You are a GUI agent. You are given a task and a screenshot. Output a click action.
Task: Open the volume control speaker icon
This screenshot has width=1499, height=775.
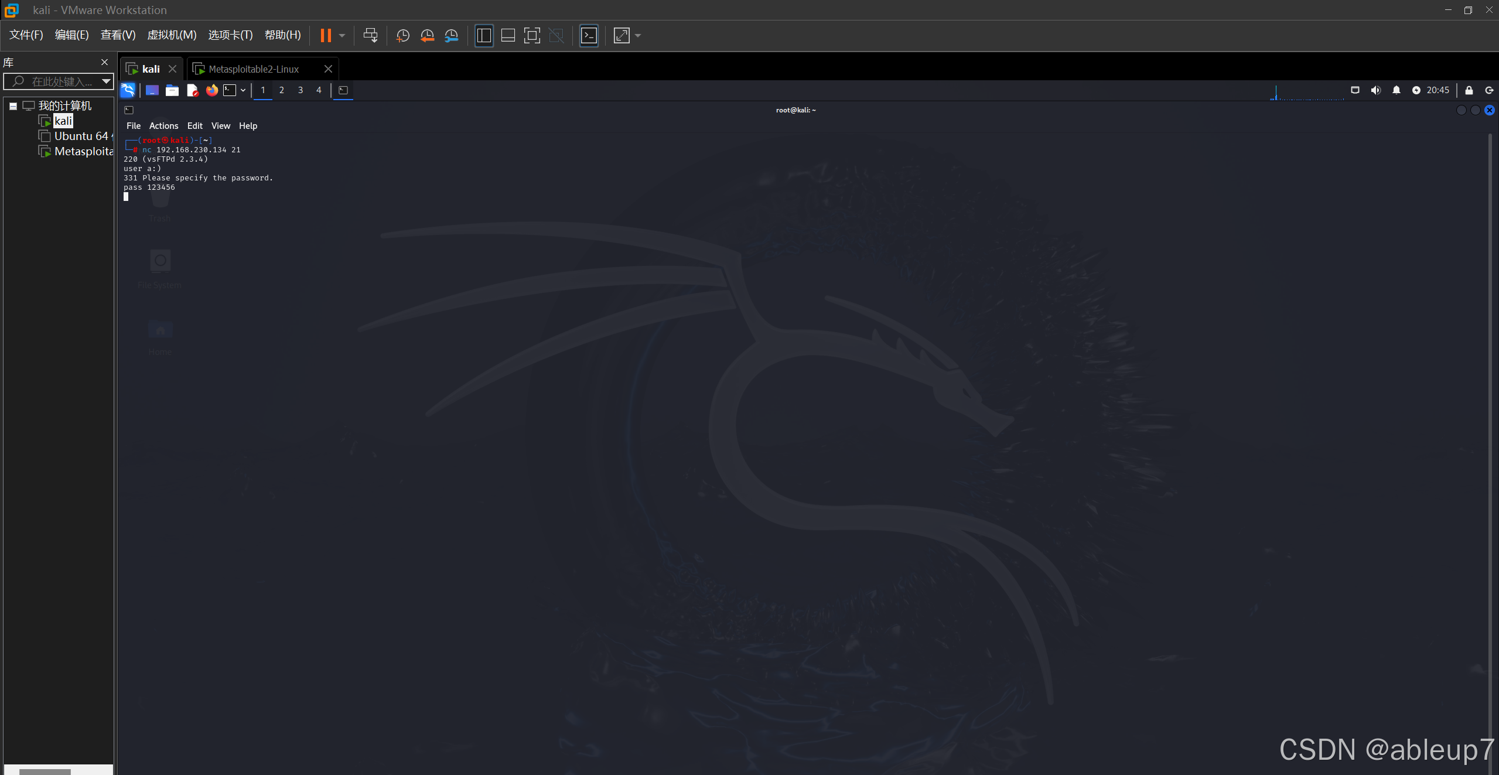pyautogui.click(x=1375, y=90)
